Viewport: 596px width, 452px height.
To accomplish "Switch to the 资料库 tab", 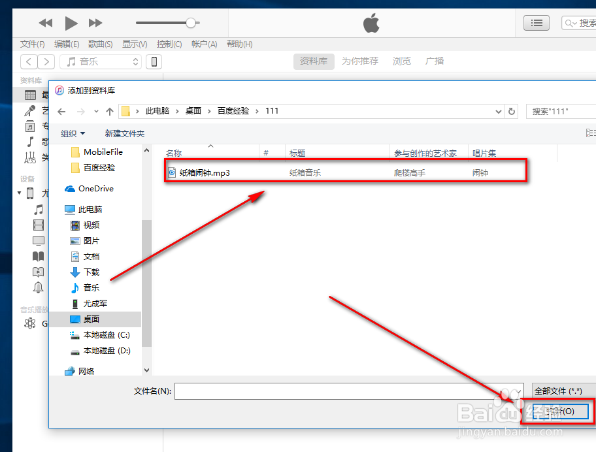I will click(x=314, y=61).
